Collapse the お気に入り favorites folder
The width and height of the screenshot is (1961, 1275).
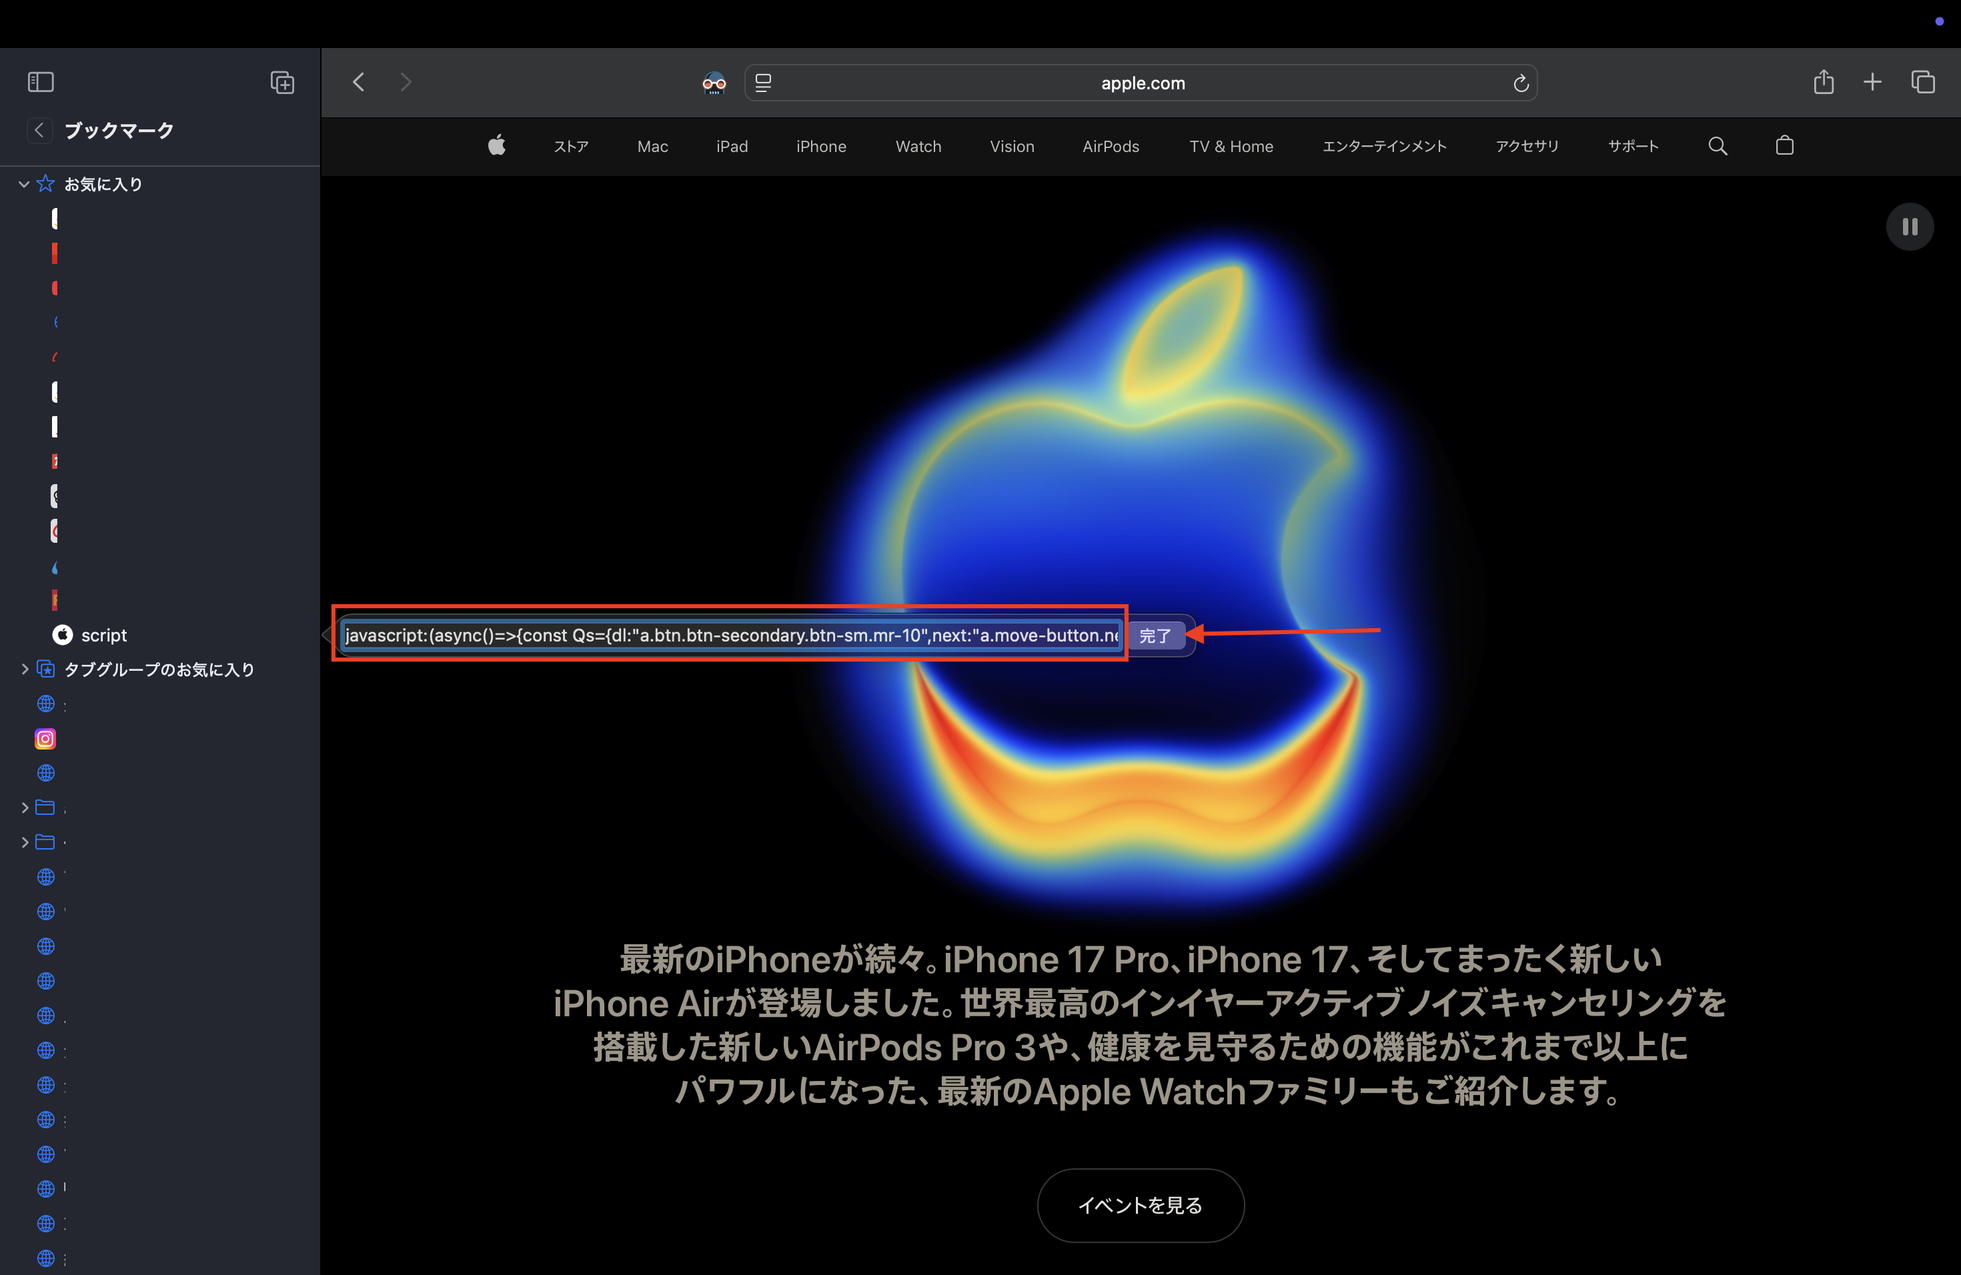[24, 185]
